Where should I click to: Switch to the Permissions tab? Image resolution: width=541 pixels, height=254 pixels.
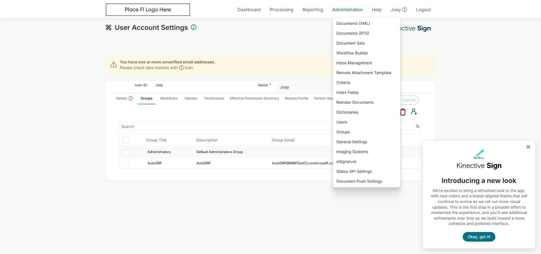[x=214, y=98]
